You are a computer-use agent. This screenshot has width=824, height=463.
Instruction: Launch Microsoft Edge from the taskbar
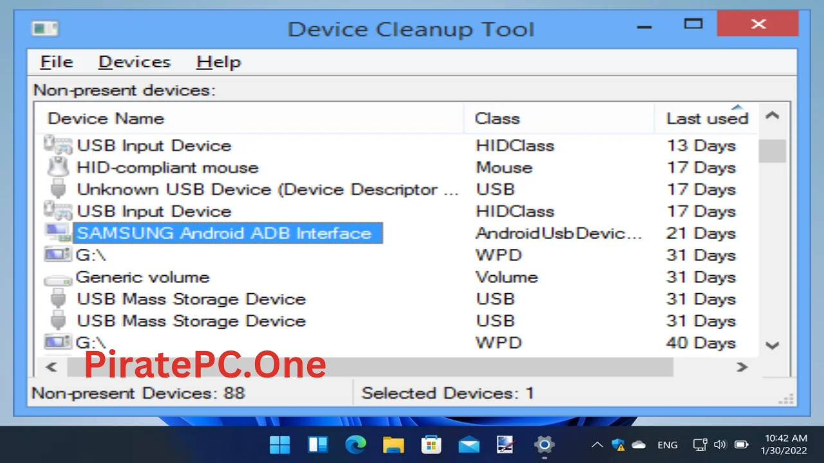point(355,444)
